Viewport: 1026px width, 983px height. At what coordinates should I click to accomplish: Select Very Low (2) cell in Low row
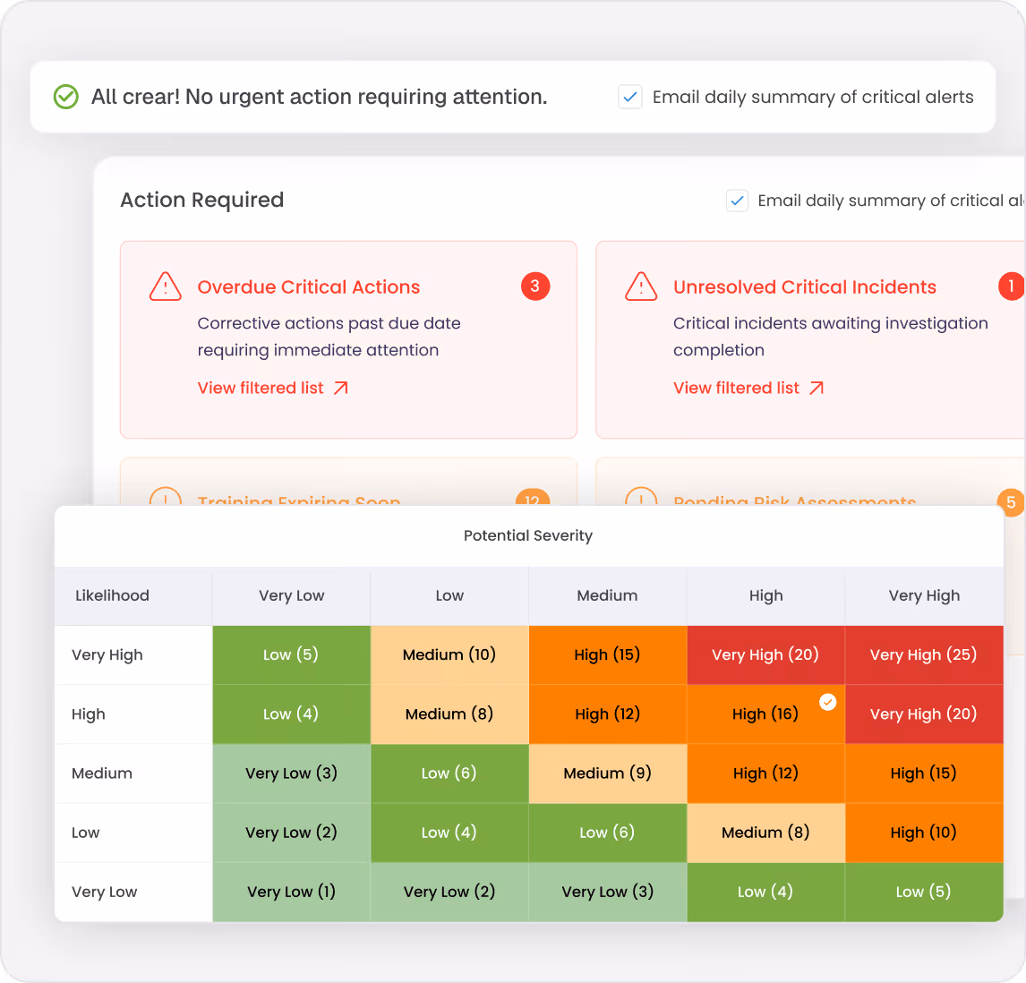[291, 833]
